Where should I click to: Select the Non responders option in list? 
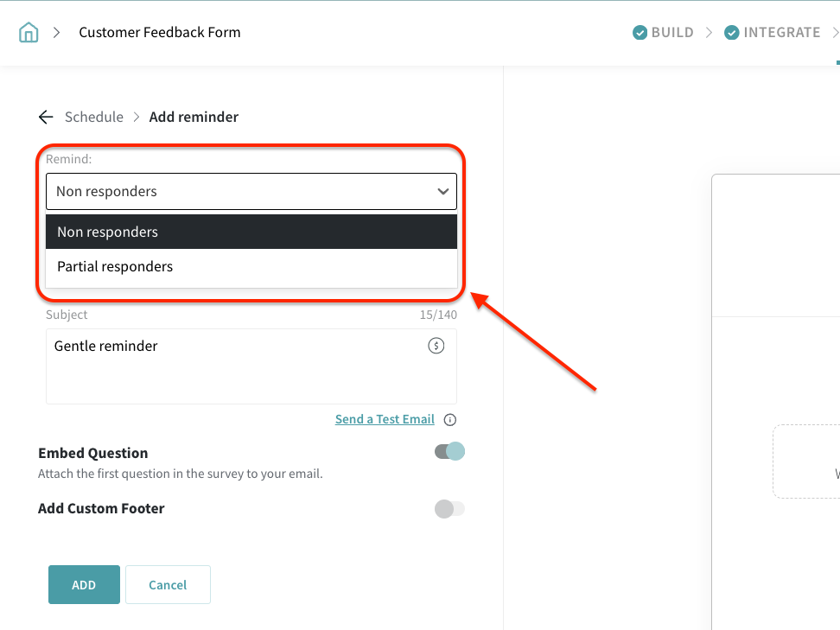(x=251, y=232)
